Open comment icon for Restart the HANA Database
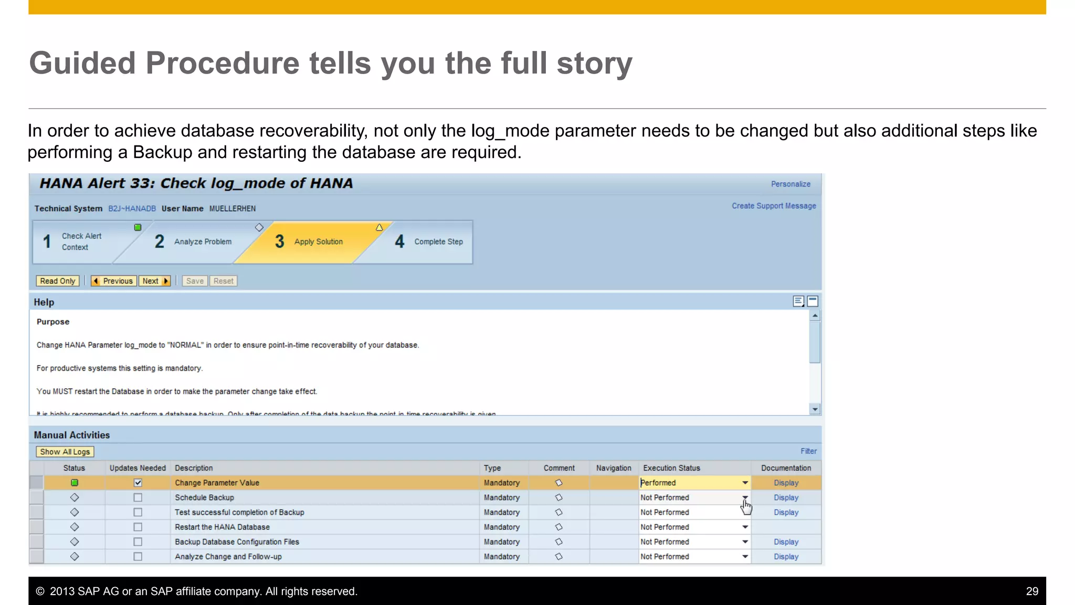Image resolution: width=1075 pixels, height=605 pixels. pyautogui.click(x=559, y=527)
